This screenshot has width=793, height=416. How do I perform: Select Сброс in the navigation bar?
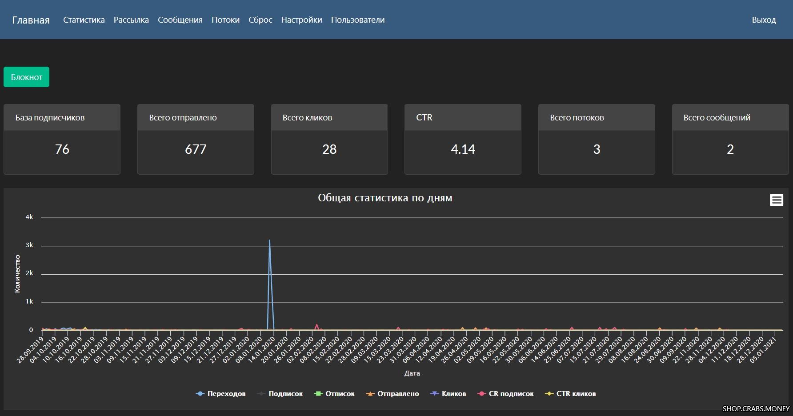pyautogui.click(x=260, y=20)
